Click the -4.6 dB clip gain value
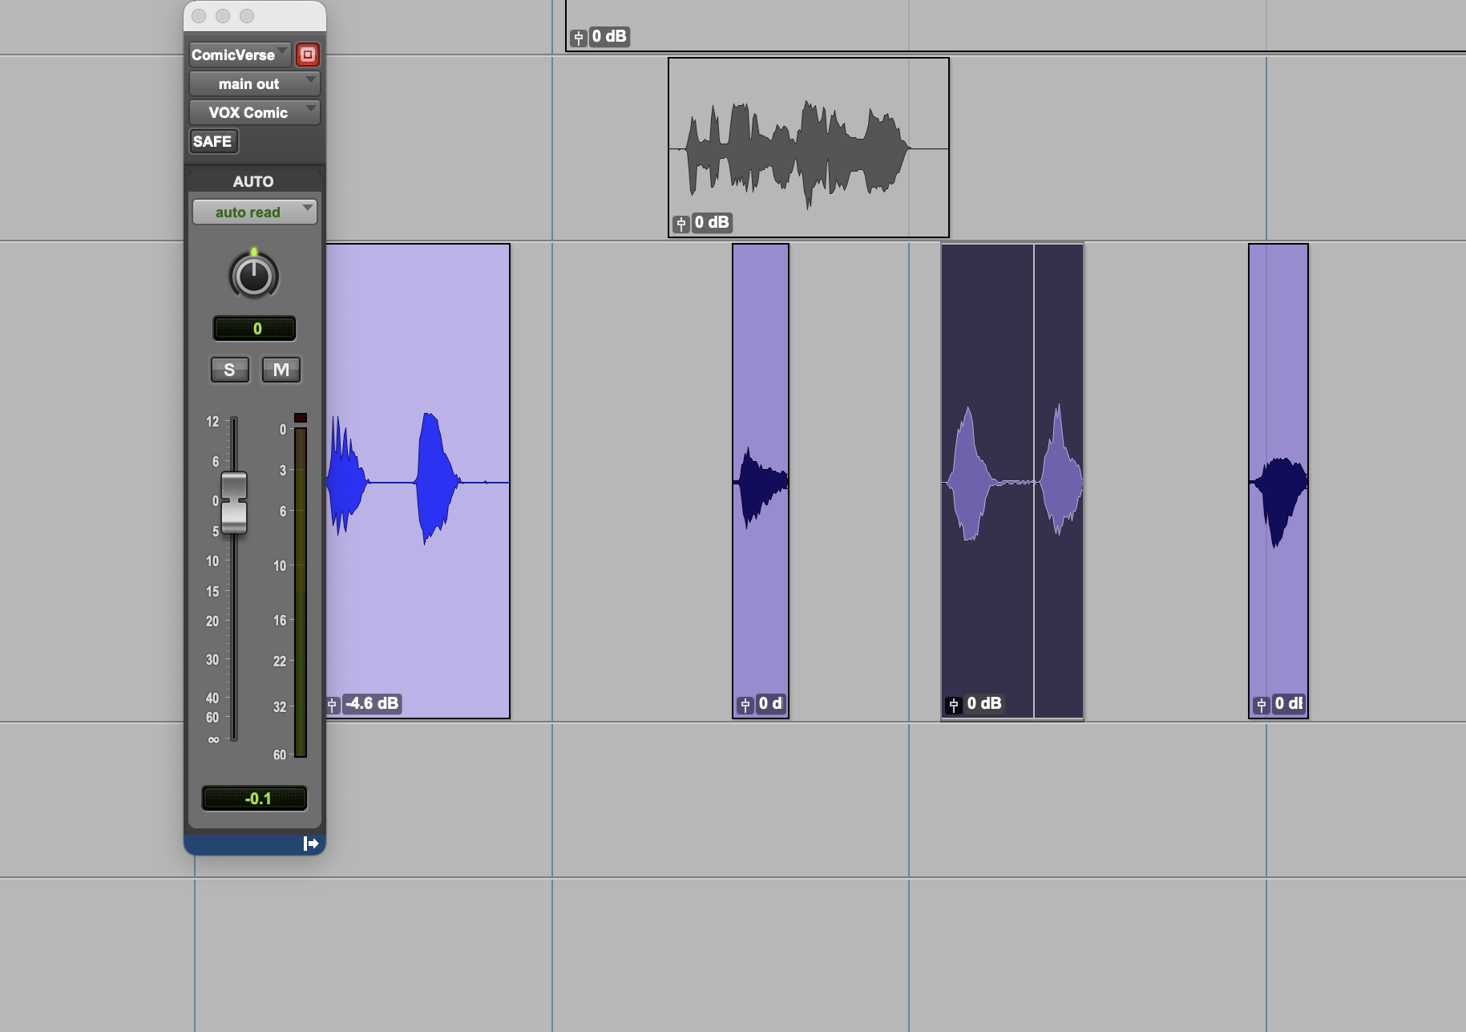 (372, 704)
